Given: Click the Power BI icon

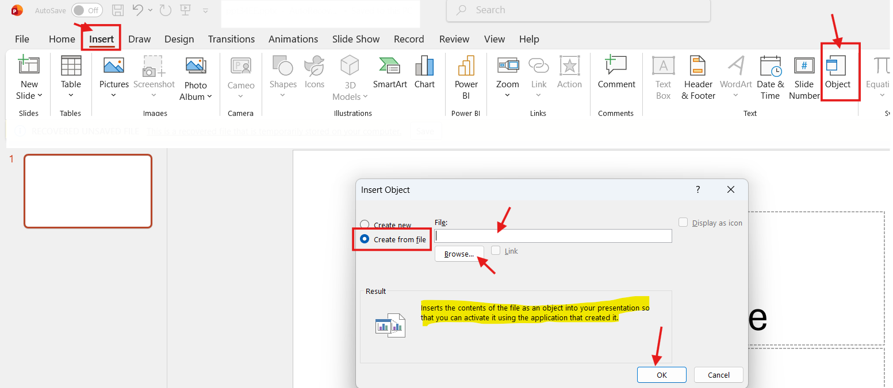Looking at the screenshot, I should [466, 65].
